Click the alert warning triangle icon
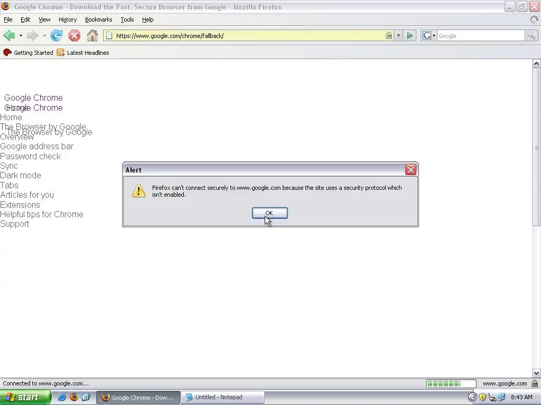This screenshot has width=541, height=405. point(139,191)
